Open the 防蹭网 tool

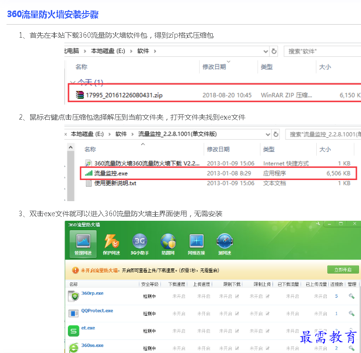pos(168,244)
